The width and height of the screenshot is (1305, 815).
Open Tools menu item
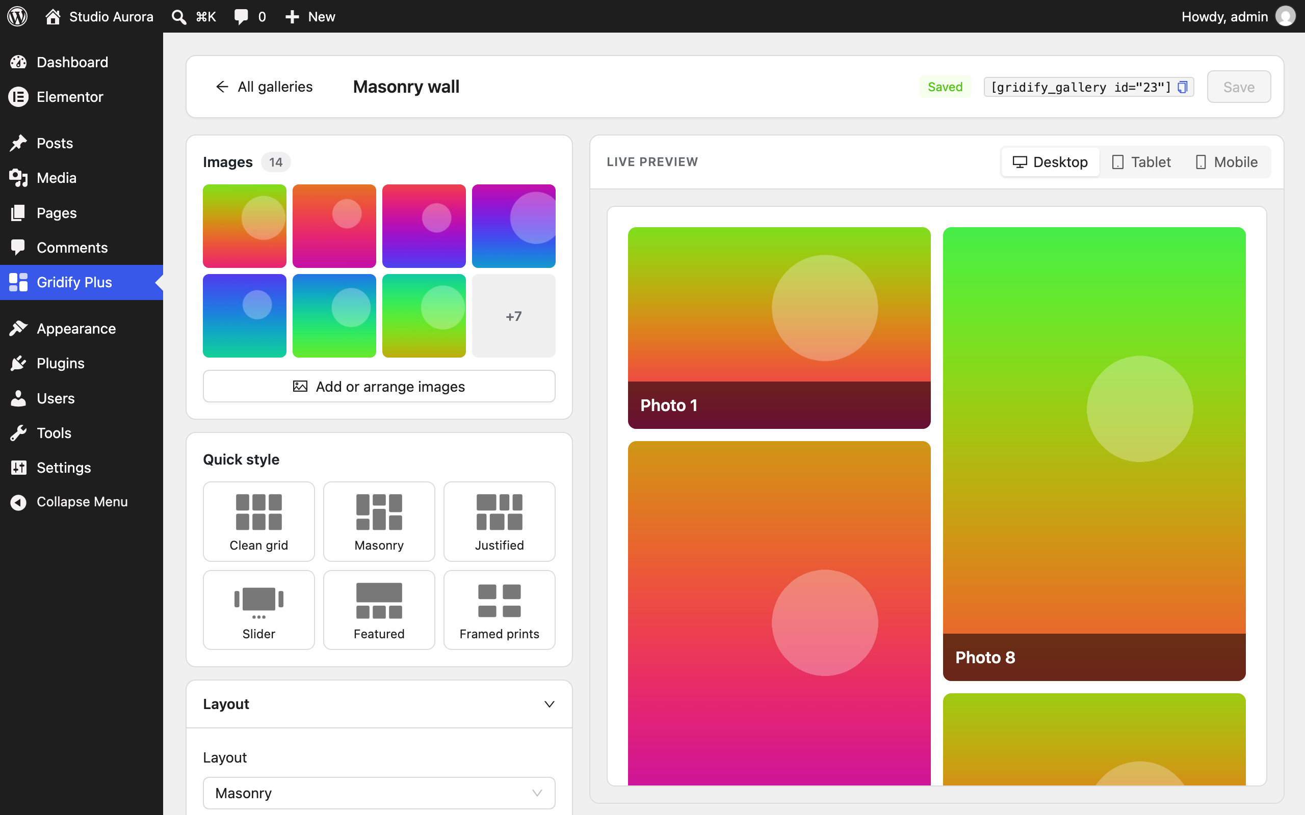point(82,433)
